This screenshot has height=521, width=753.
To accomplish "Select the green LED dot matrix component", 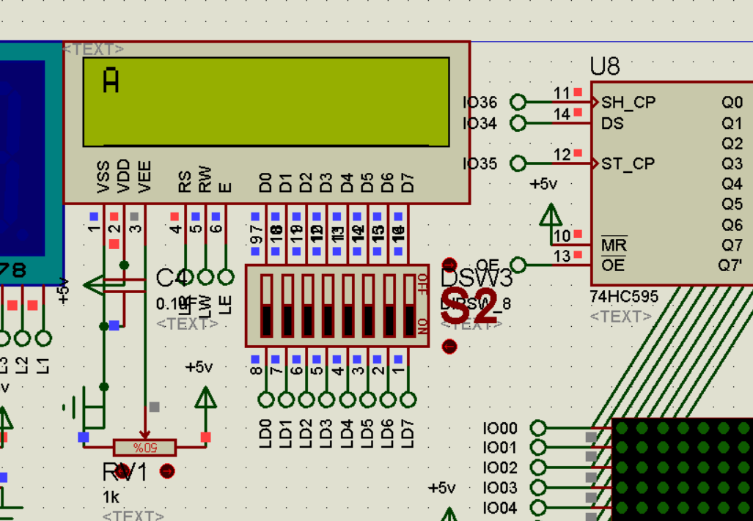I will 683,469.
